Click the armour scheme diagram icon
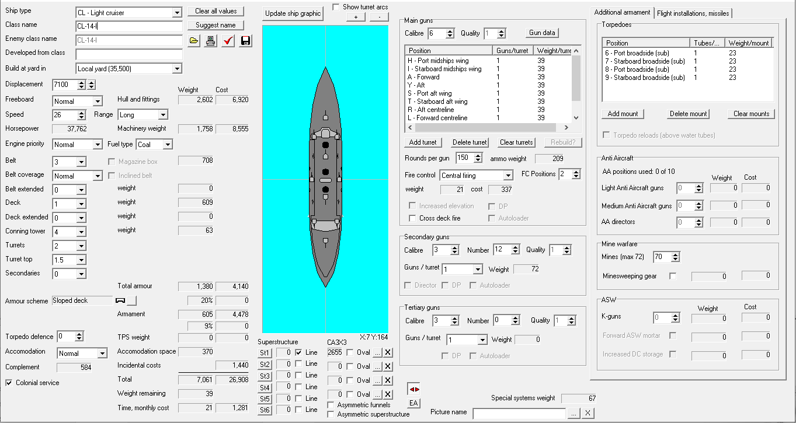The height and width of the screenshot is (423, 796). pos(121,300)
